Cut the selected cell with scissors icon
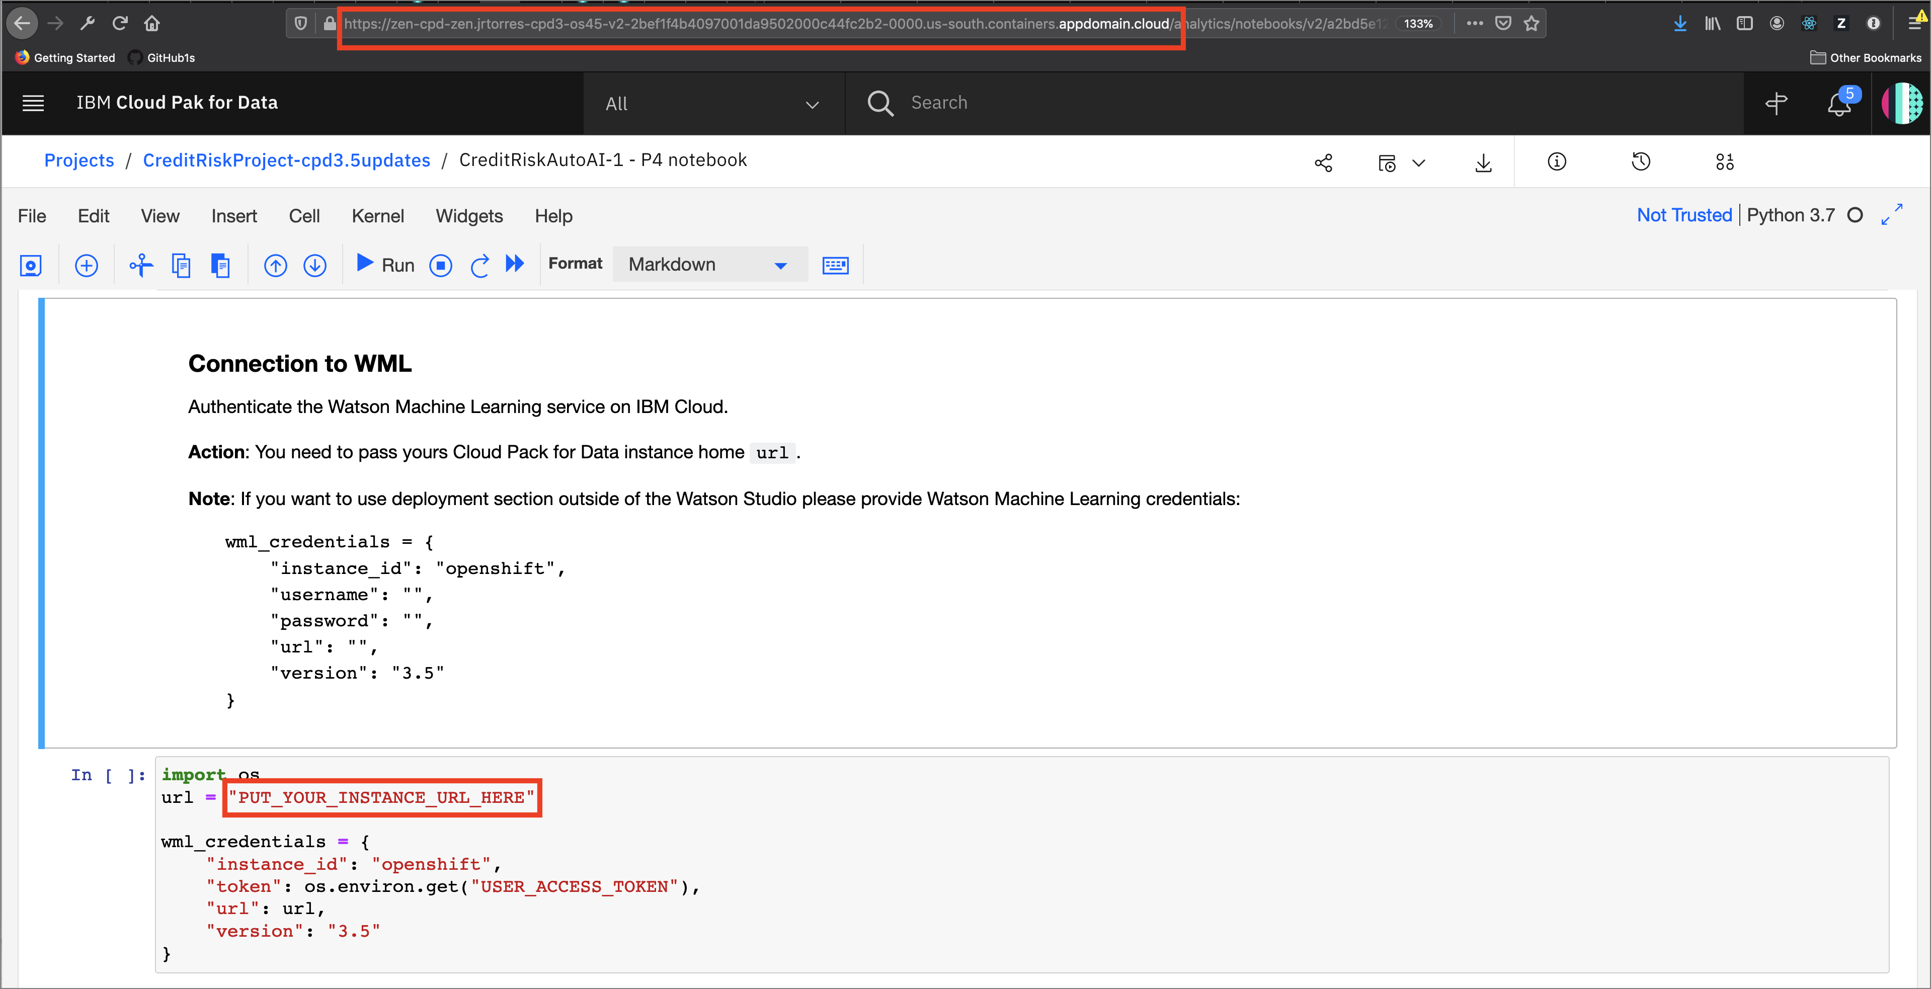The width and height of the screenshot is (1931, 989). click(140, 265)
